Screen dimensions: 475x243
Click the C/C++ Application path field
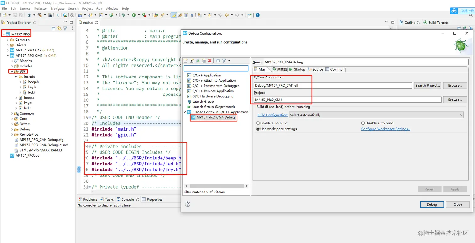click(333, 85)
